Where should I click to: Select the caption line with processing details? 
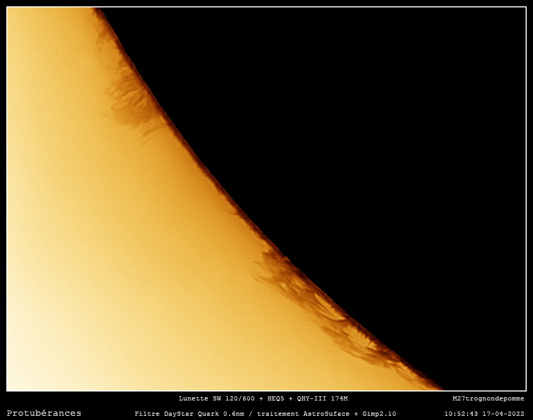[x=266, y=414]
